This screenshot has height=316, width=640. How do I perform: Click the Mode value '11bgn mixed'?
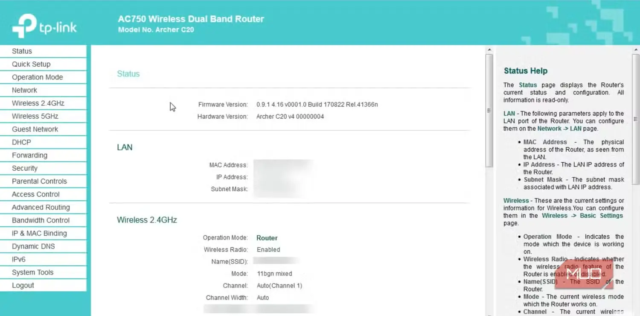(x=274, y=274)
